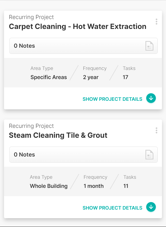Open kebab menu for Carpet Cleaning project
The image size is (166, 227).
156,22
